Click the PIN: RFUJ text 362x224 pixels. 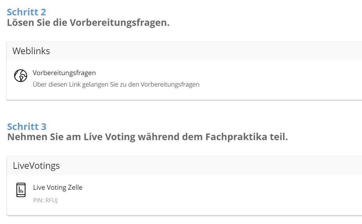coord(45,201)
